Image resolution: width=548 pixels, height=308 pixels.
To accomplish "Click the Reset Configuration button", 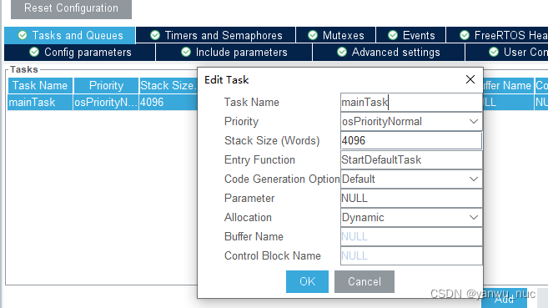I will (71, 8).
